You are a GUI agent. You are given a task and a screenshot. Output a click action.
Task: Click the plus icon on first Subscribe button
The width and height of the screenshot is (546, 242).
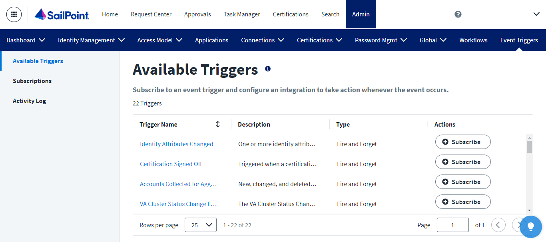pos(446,142)
